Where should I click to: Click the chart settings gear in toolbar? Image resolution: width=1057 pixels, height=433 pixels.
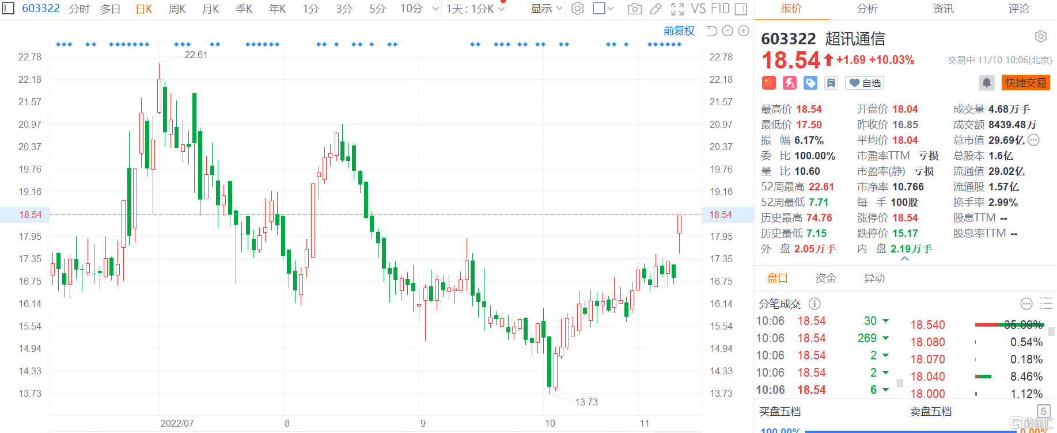(578, 9)
